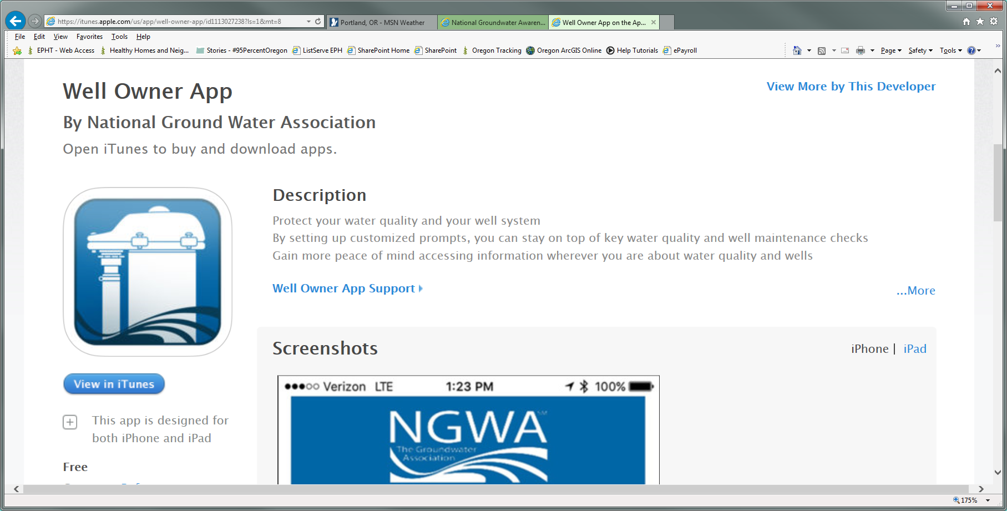Open the View menu

60,37
